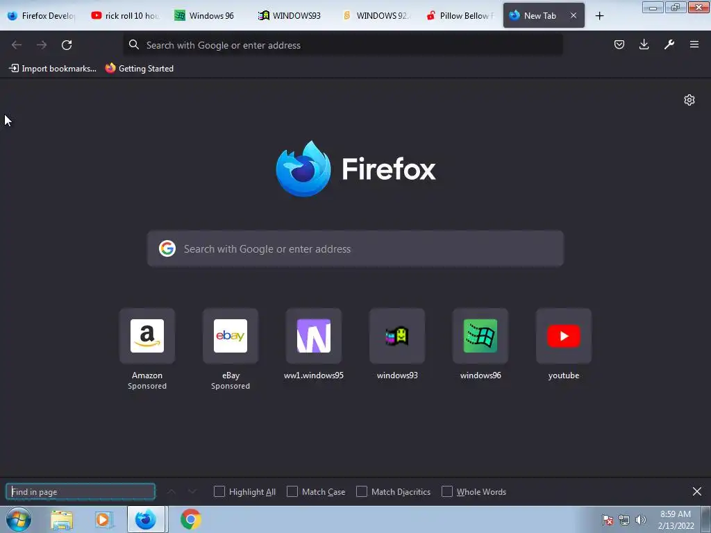Open new tab personalize gear
The width and height of the screenshot is (711, 533).
[x=689, y=100]
